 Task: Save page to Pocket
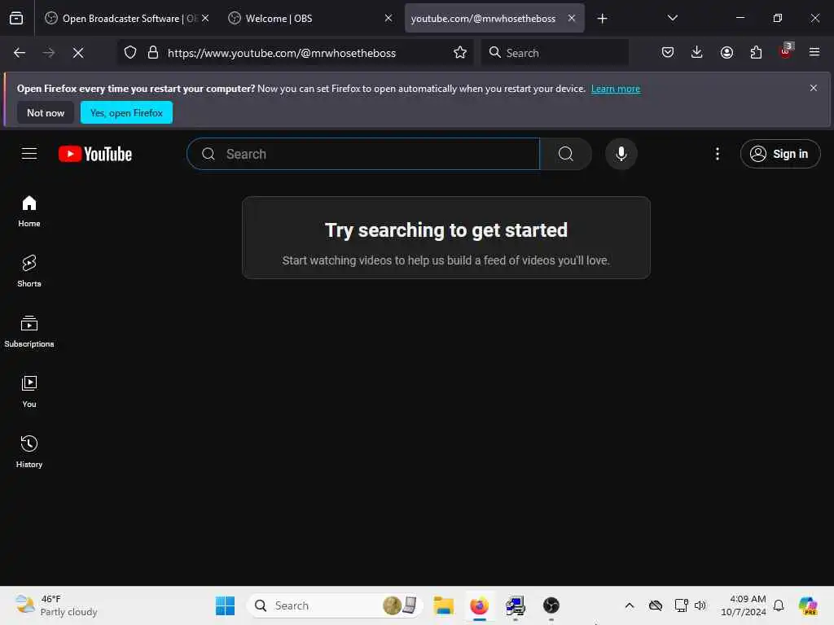[x=668, y=53]
